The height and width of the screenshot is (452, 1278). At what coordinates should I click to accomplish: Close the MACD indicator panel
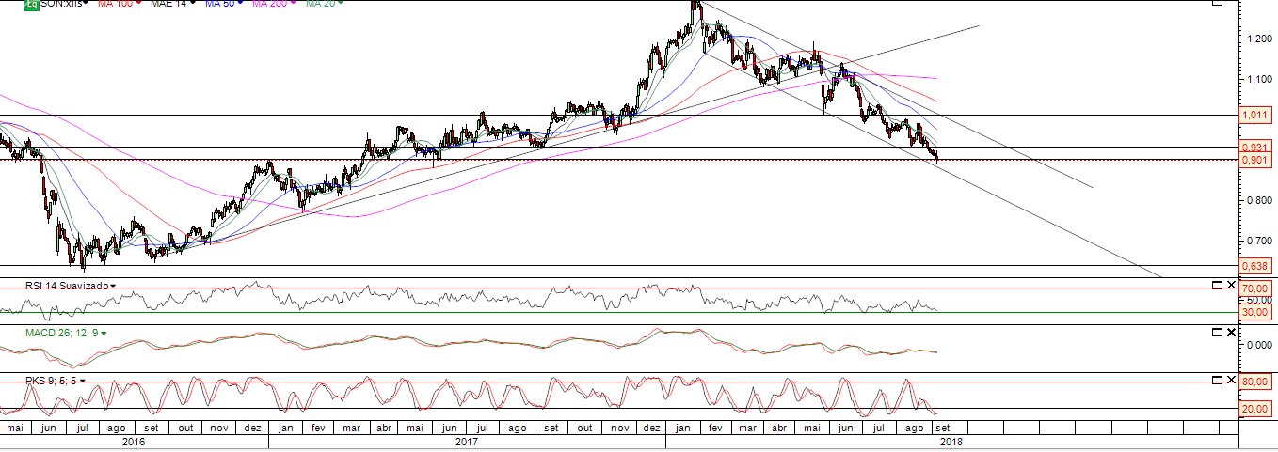(1231, 333)
